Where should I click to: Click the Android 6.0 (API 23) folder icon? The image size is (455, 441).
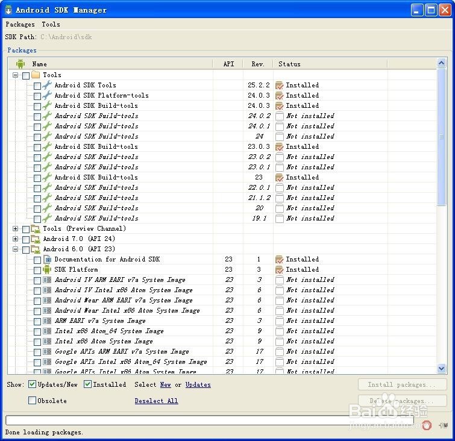(x=36, y=249)
